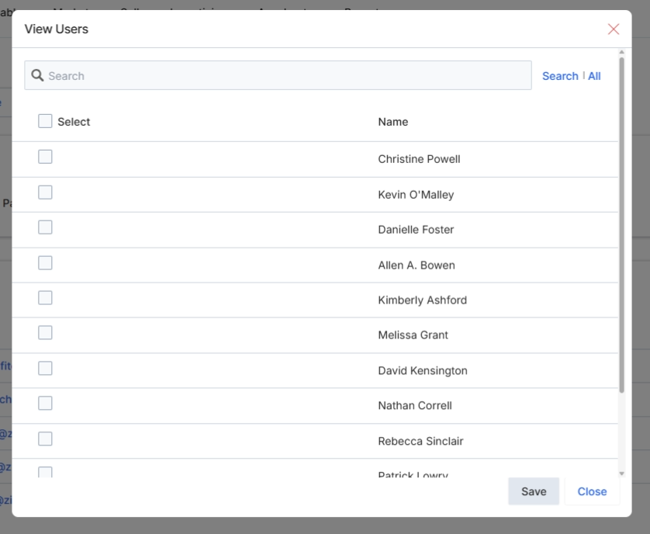Tick the Select all checkbox in the header
The image size is (650, 534).
tap(45, 121)
